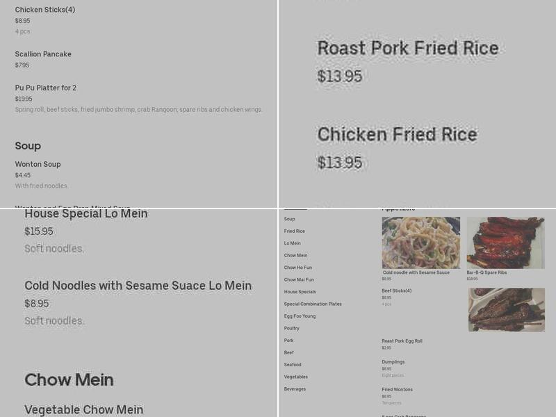Click the Bar-B-Q Spare Ribs photo
This screenshot has height=417, width=556.
click(x=505, y=242)
